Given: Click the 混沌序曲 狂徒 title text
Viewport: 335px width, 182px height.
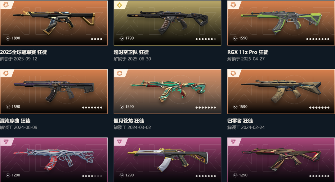Looking at the screenshot, I should coord(15,121).
